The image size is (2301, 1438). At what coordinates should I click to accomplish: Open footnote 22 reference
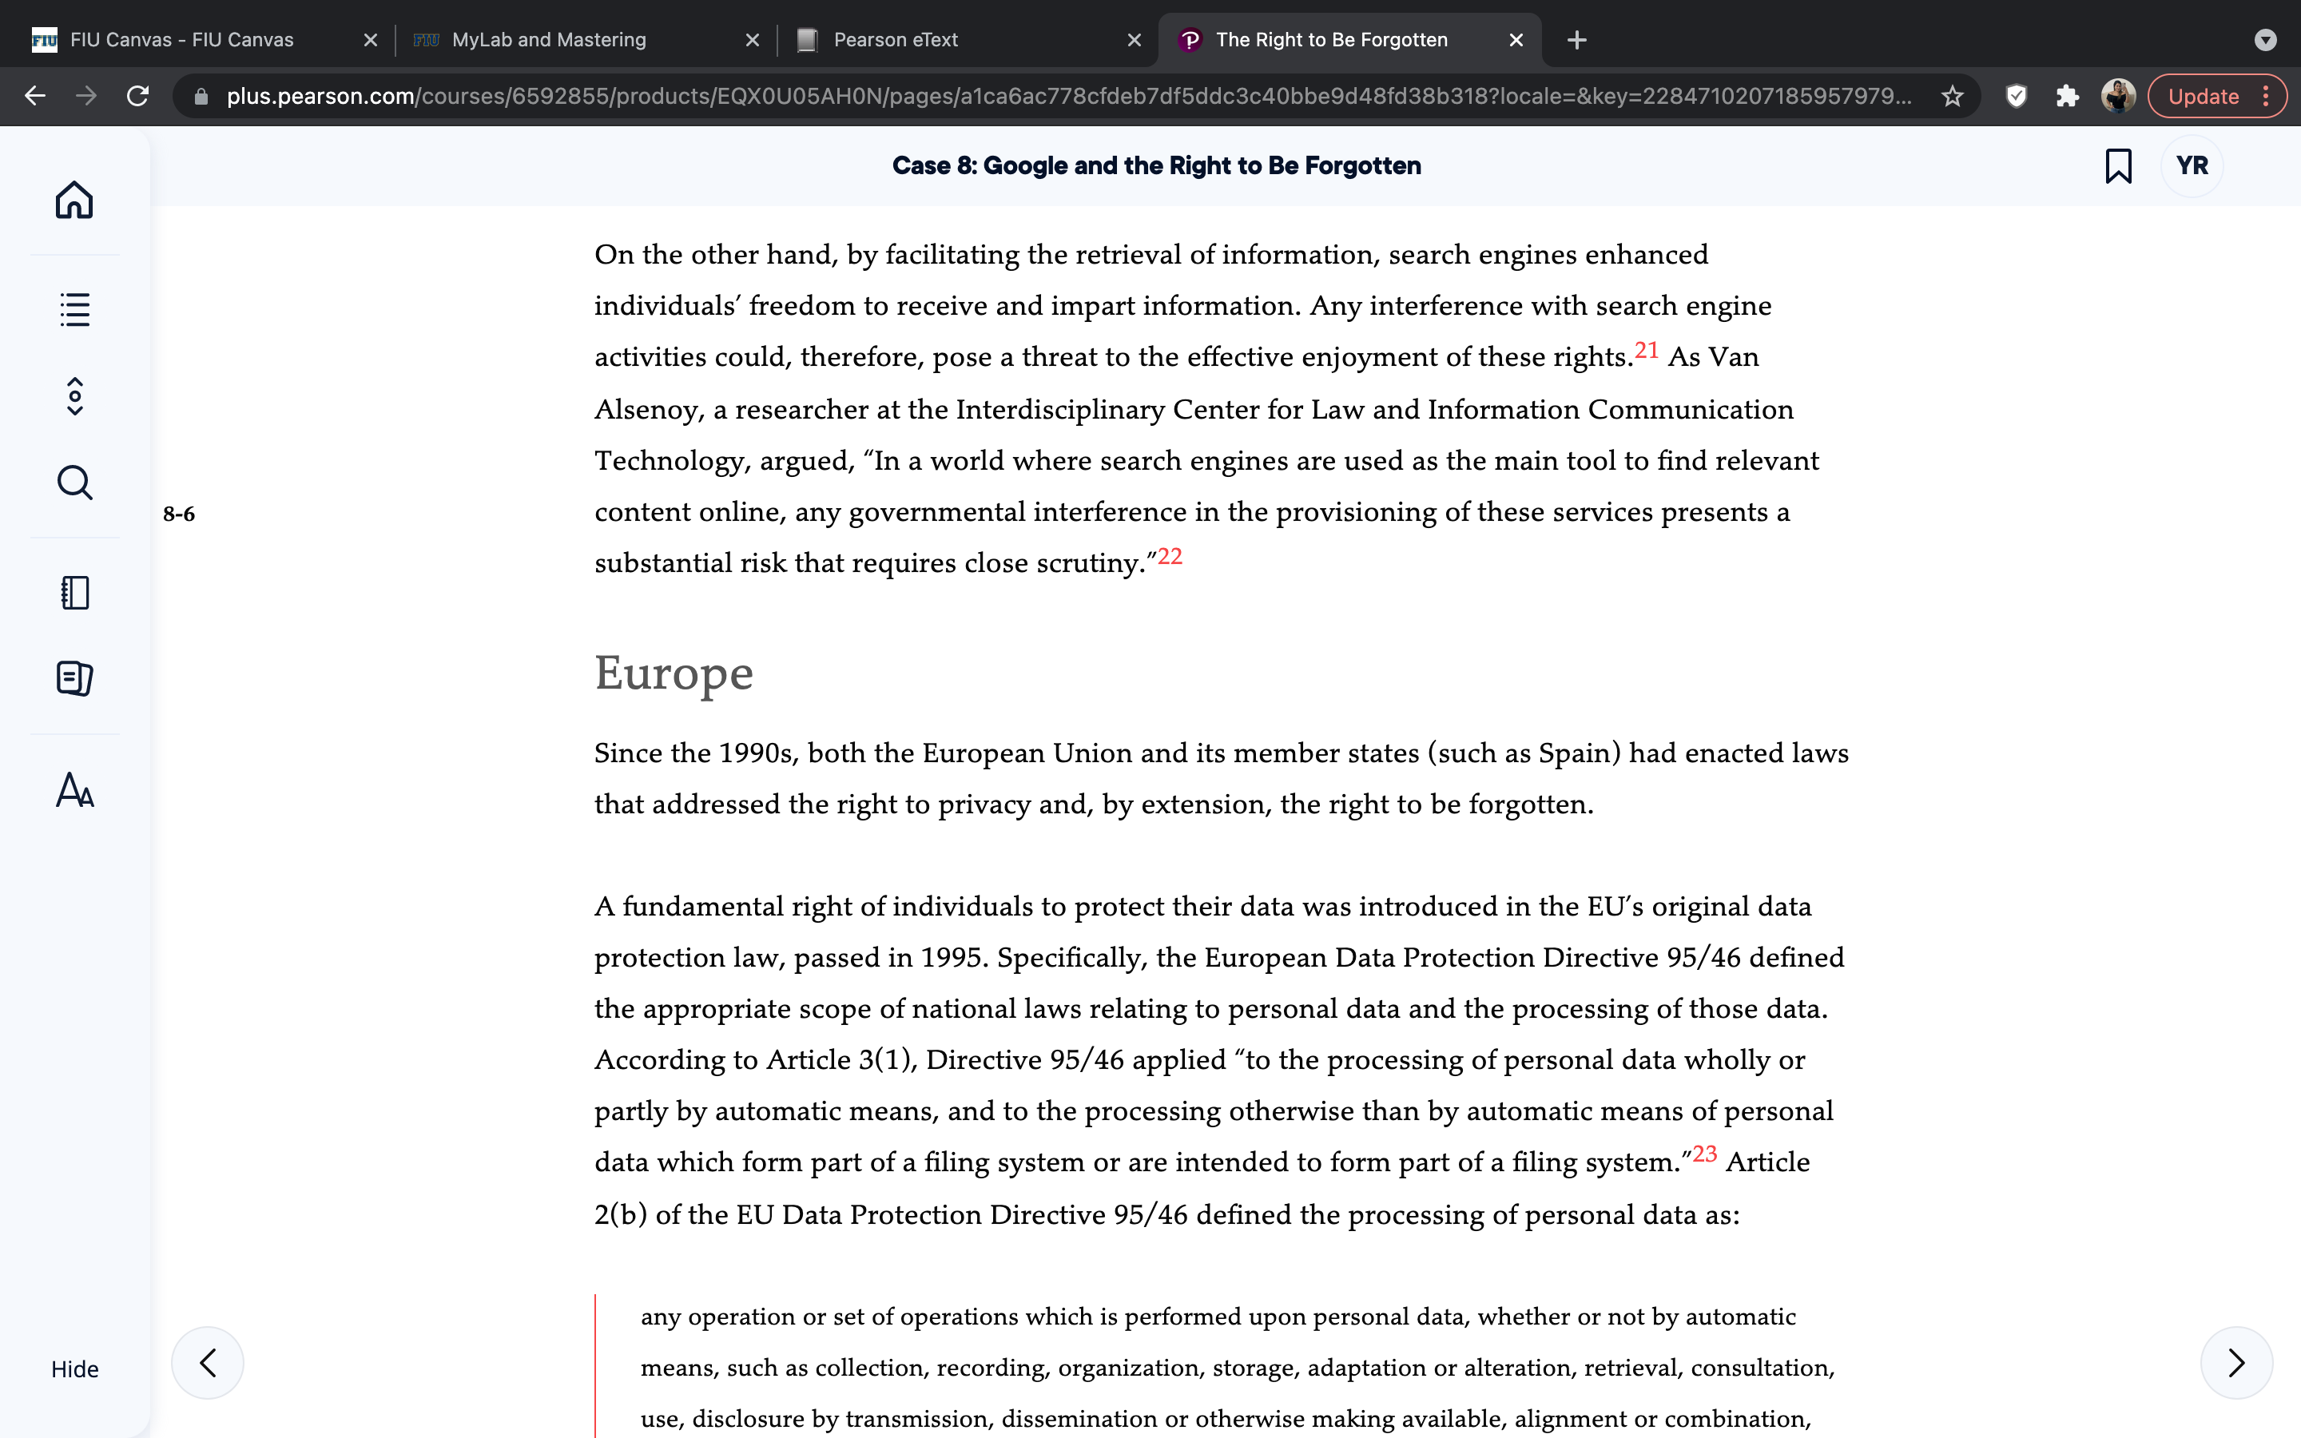1170,556
